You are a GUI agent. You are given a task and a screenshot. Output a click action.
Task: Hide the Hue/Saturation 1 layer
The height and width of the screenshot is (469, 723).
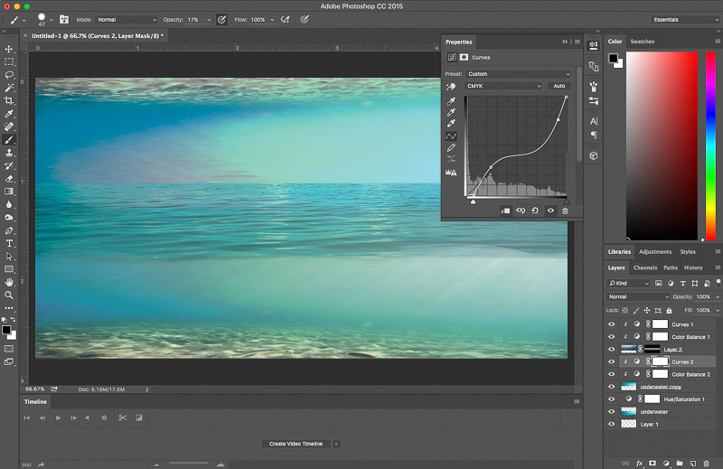[612, 399]
